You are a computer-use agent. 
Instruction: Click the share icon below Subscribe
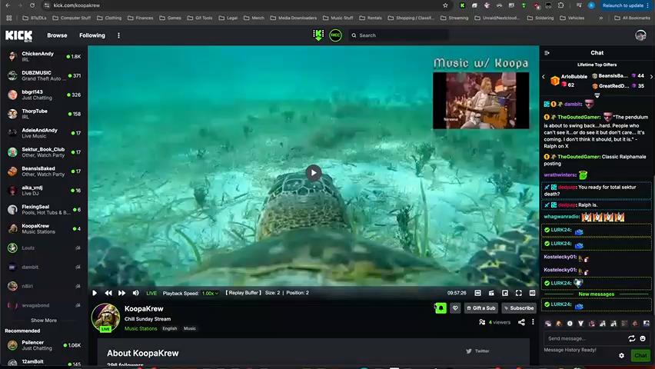point(521,322)
